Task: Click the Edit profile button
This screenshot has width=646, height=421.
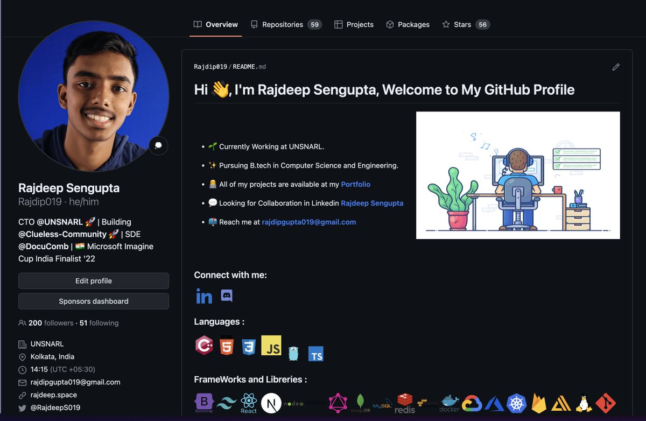Action: [x=94, y=280]
